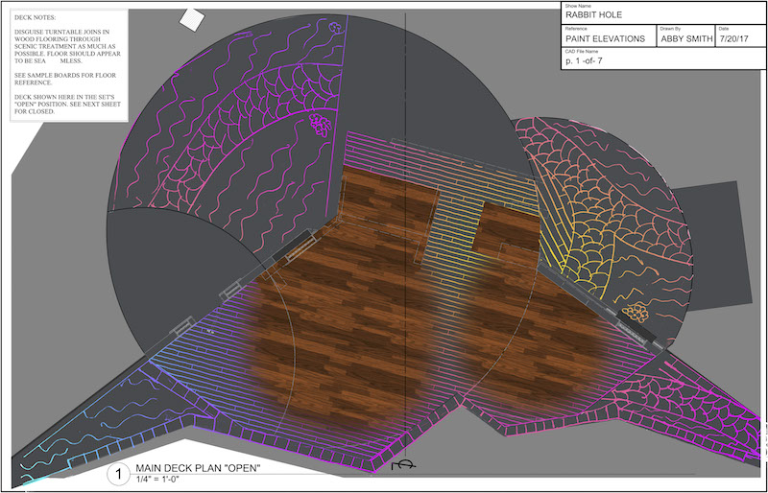Select the orange rock cluster on right turntable
The image size is (768, 493).
635,312
